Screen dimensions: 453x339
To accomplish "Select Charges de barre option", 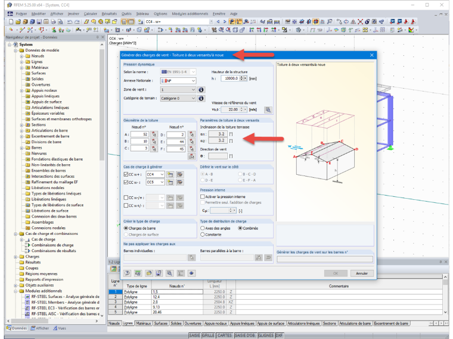I will [x=126, y=228].
